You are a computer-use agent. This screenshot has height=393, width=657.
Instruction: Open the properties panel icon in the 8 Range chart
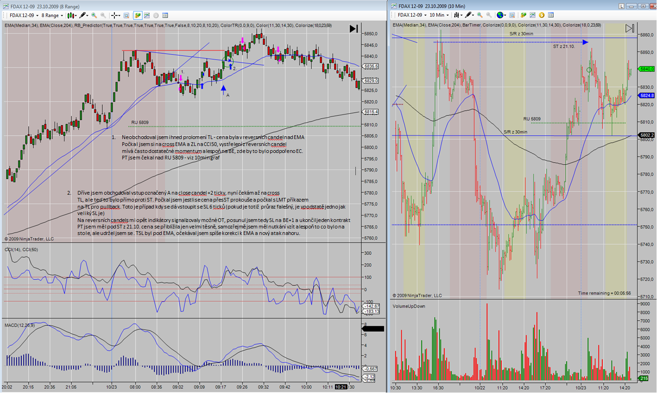165,15
